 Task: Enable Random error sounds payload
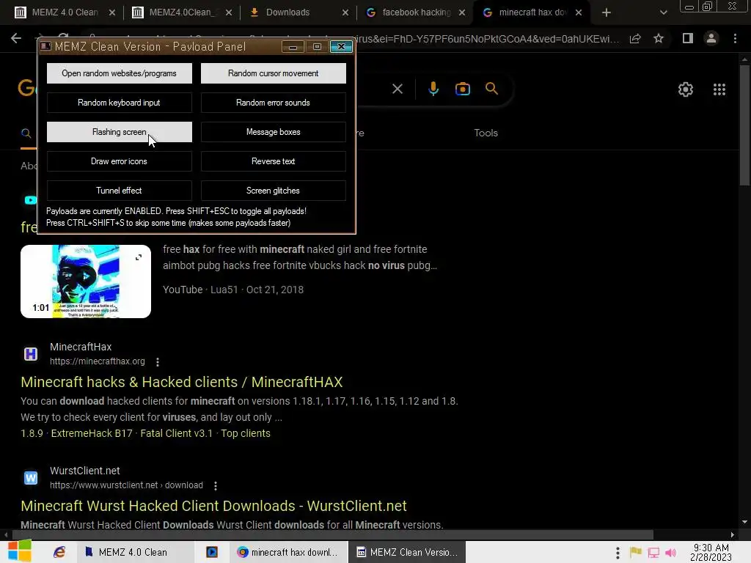(273, 103)
